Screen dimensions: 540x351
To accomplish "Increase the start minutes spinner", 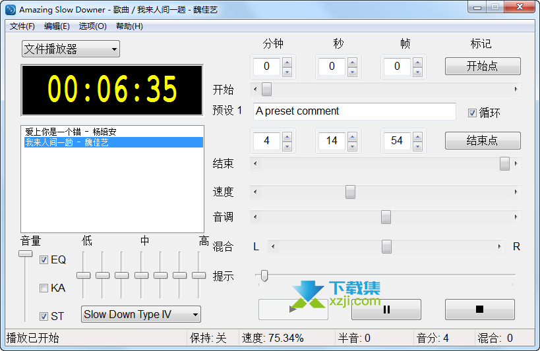I will [287, 63].
